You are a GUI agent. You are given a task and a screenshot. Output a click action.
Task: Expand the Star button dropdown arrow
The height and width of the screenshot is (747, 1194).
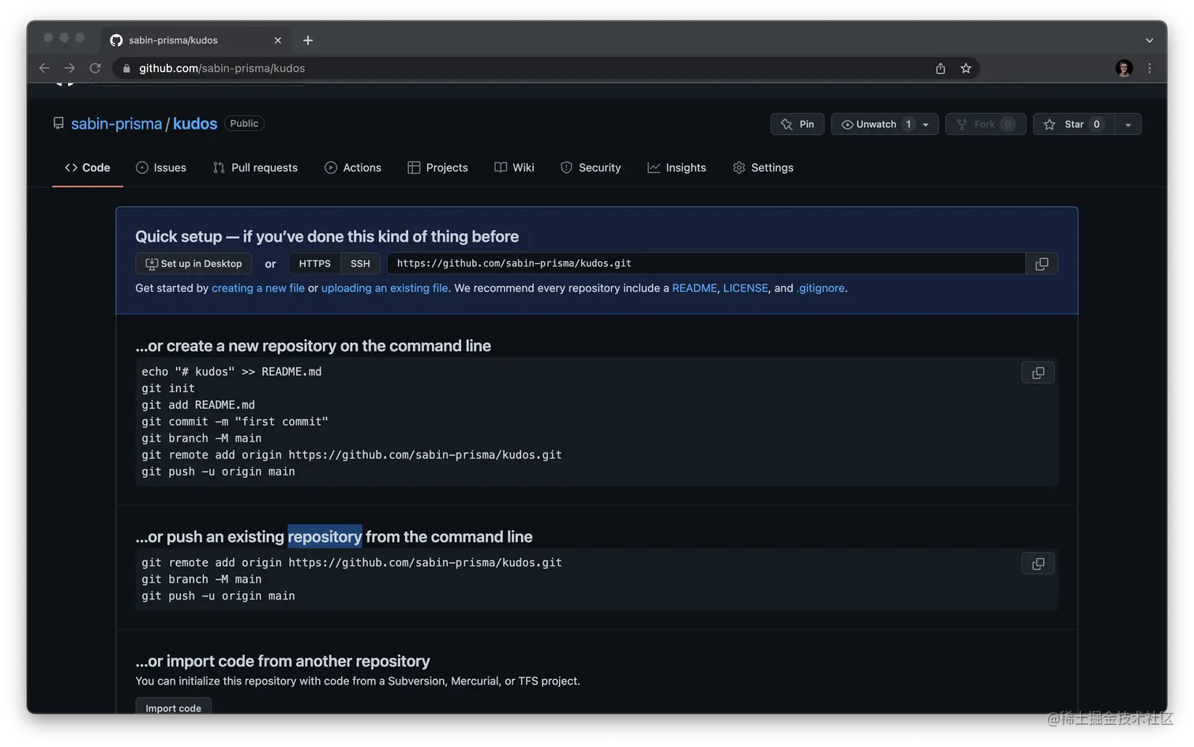(x=1128, y=124)
